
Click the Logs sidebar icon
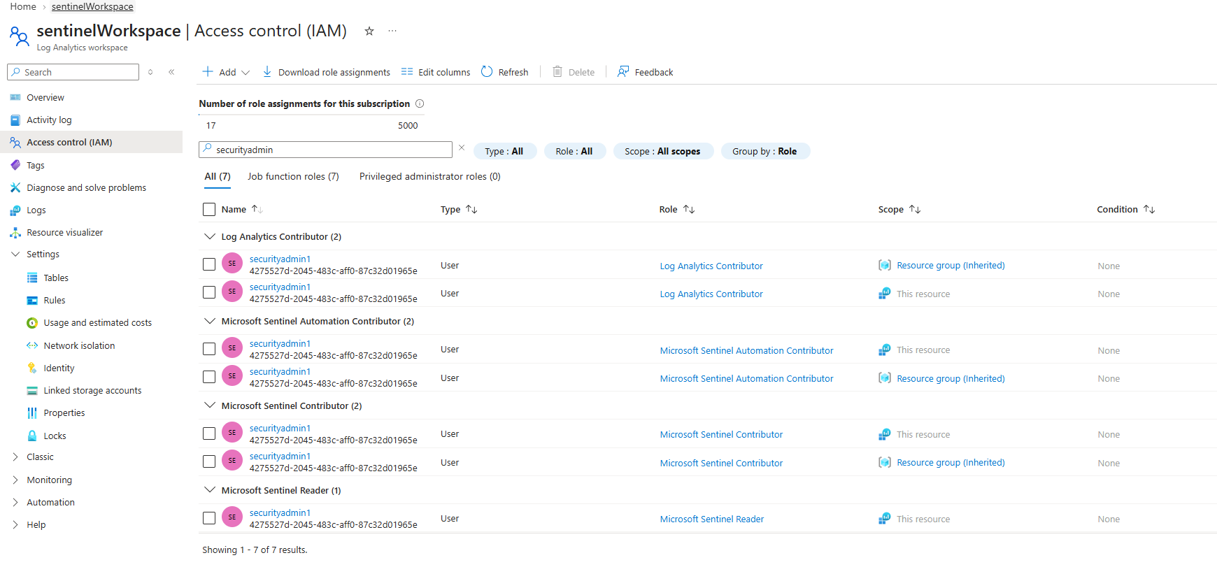(15, 210)
